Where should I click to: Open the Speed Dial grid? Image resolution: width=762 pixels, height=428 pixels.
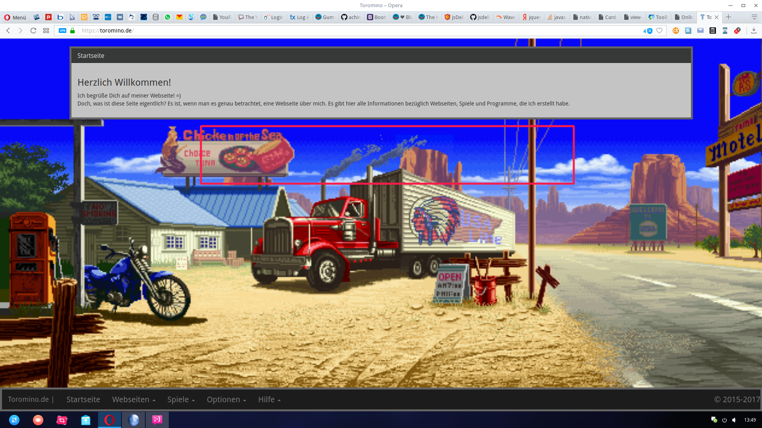[46, 31]
